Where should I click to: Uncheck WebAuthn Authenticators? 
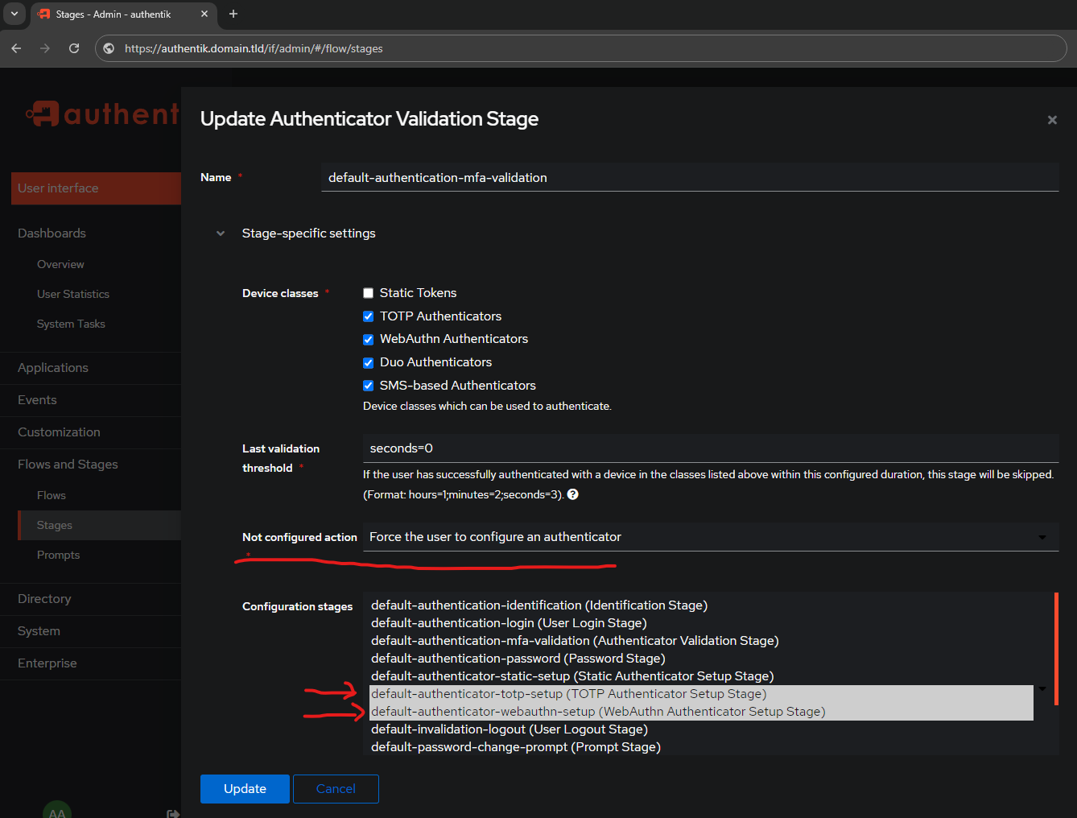[x=368, y=339]
